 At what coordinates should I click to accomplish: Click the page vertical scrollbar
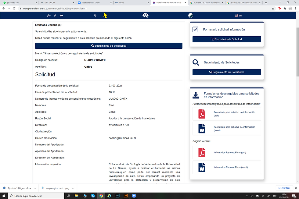pos(297,52)
